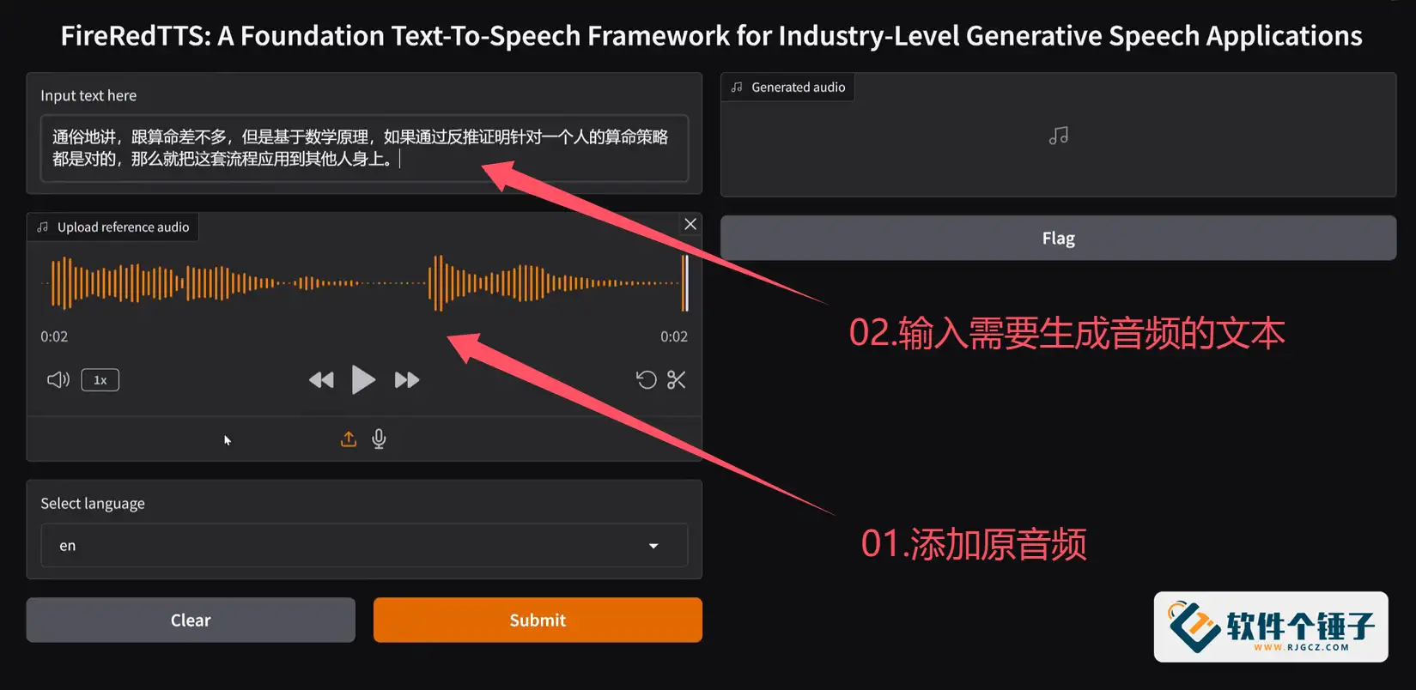Click the language combo box showing en
Image resolution: width=1416 pixels, height=690 pixels.
[364, 546]
